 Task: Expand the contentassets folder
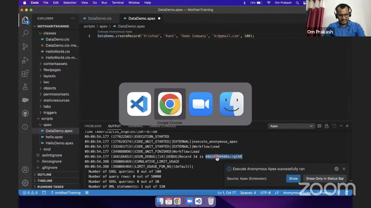click(55, 64)
